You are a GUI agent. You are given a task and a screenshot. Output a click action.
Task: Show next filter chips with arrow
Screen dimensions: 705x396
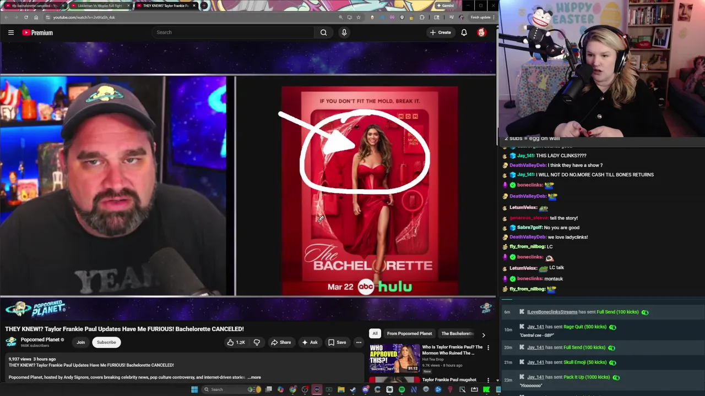(x=484, y=334)
